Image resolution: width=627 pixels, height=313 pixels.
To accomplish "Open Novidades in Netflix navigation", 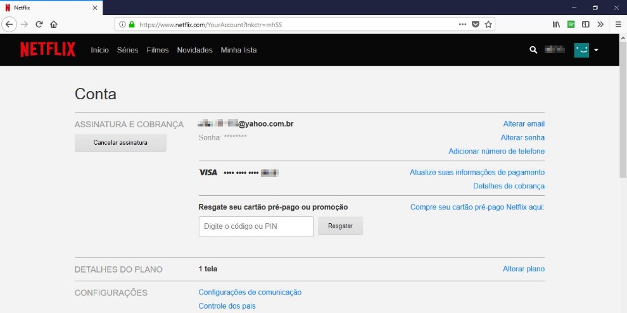I will point(194,50).
